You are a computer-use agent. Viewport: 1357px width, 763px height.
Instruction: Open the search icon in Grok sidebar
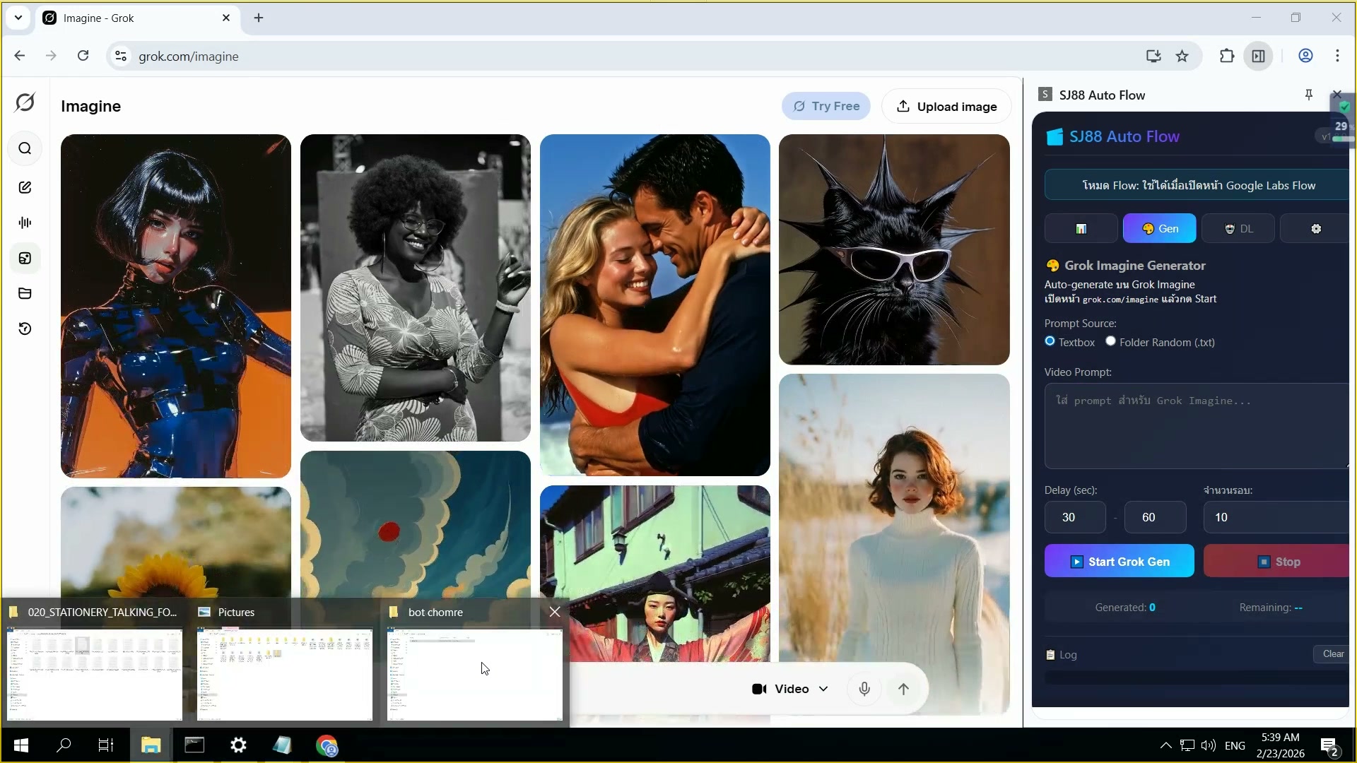25,148
